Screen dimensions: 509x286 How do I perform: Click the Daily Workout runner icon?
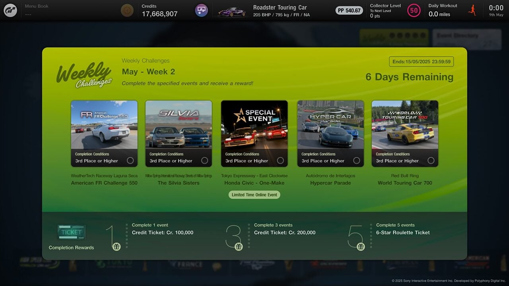tap(472, 10)
